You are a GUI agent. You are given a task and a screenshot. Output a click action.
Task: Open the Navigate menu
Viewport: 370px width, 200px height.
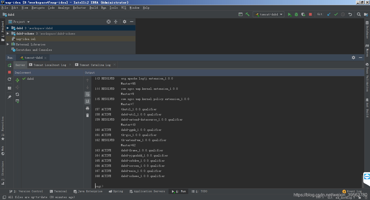tap(38, 8)
